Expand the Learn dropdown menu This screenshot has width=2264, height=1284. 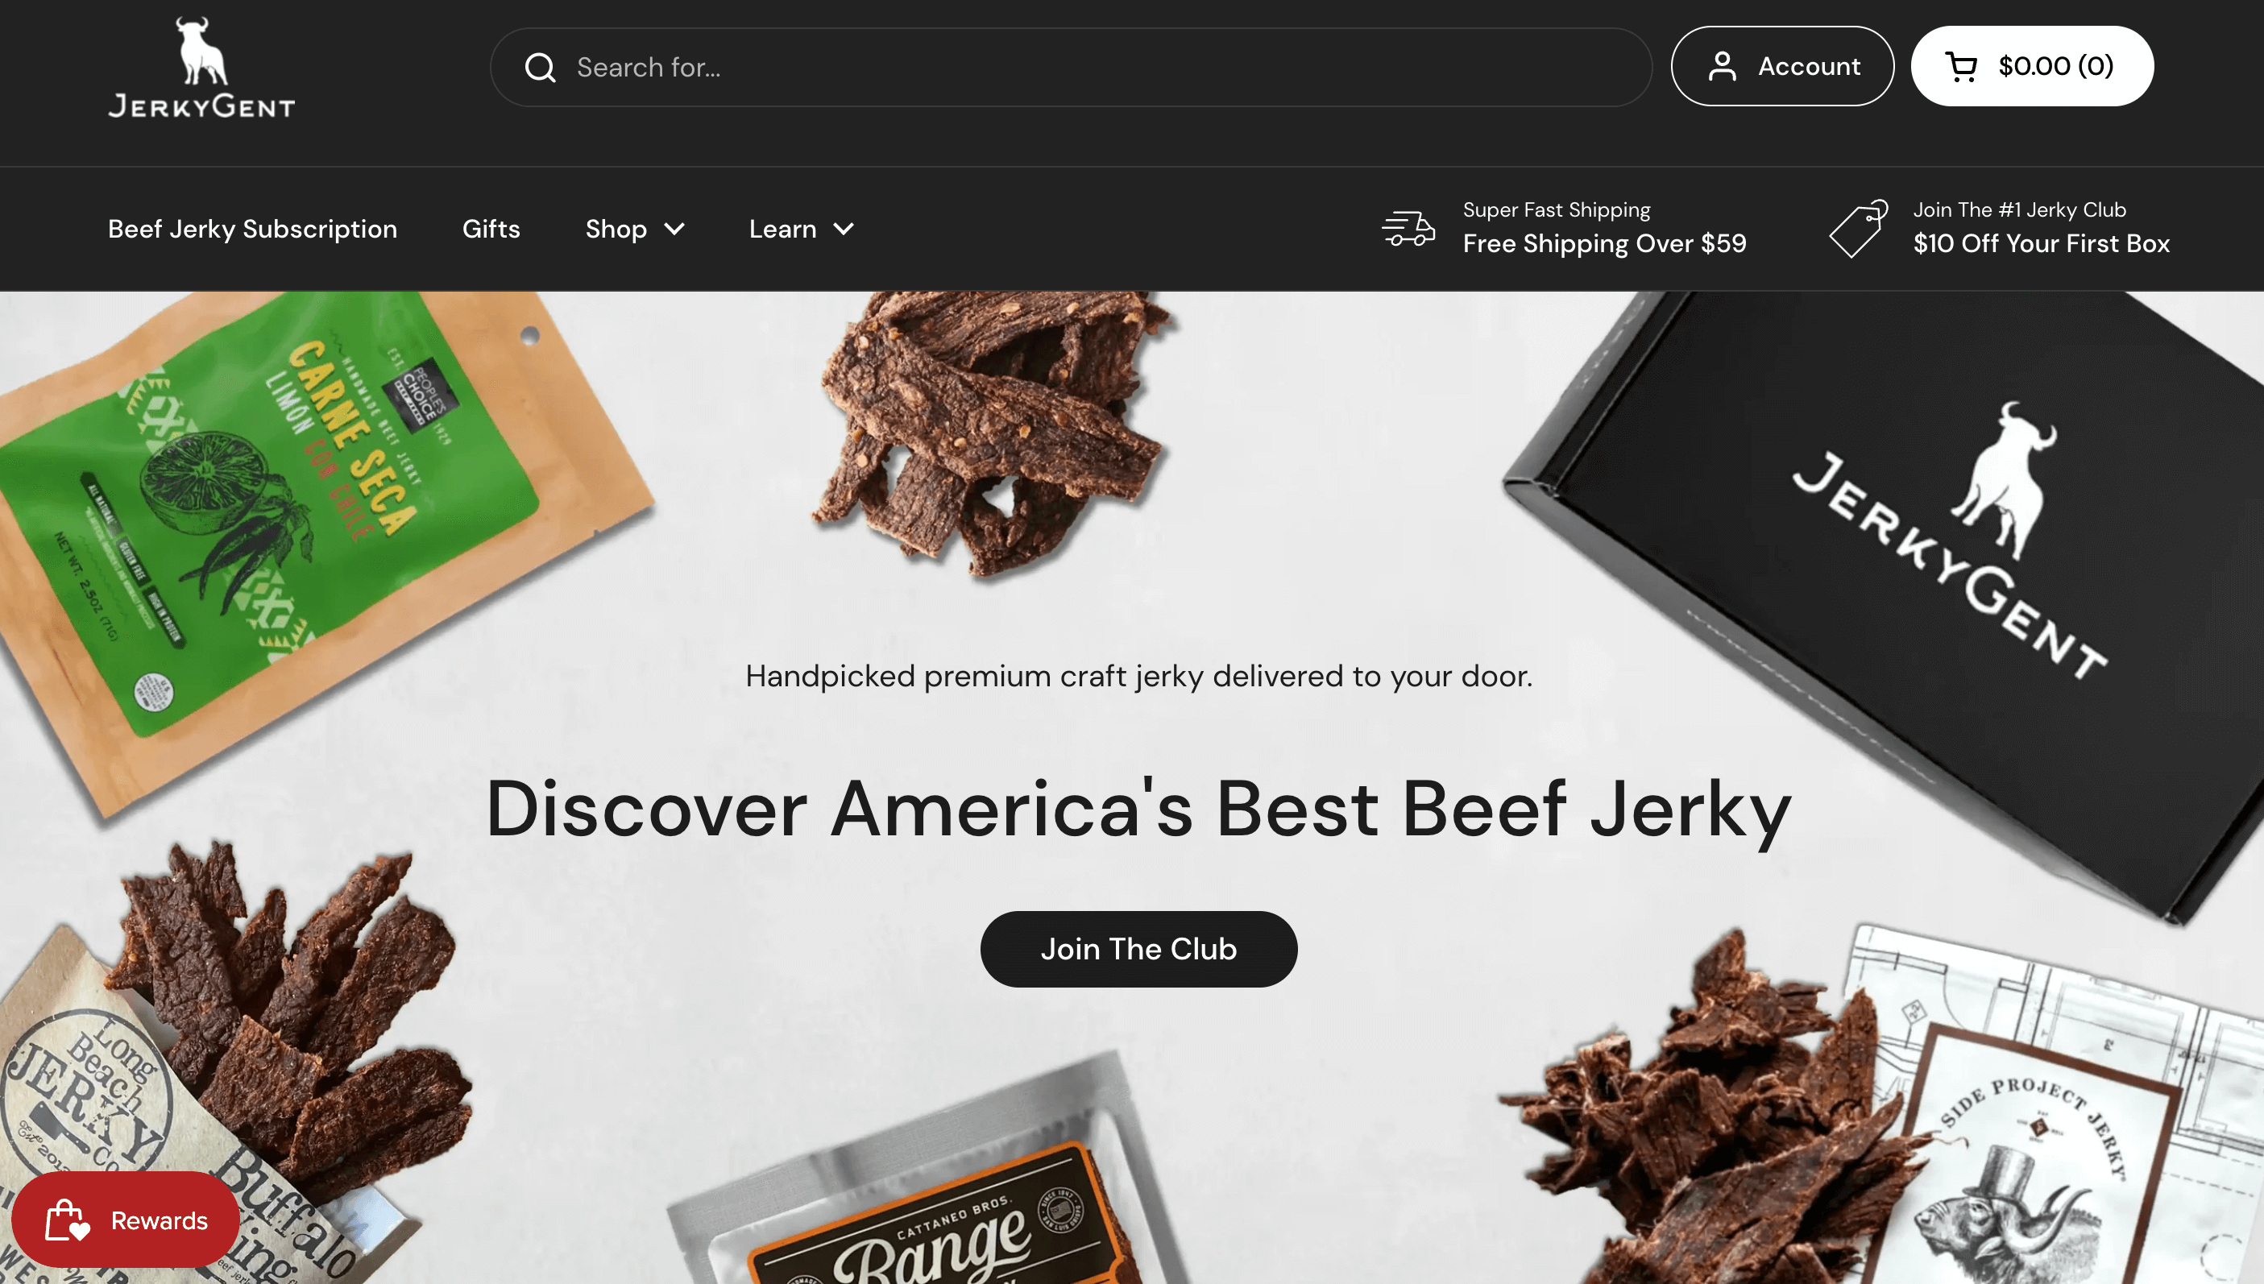coord(801,229)
